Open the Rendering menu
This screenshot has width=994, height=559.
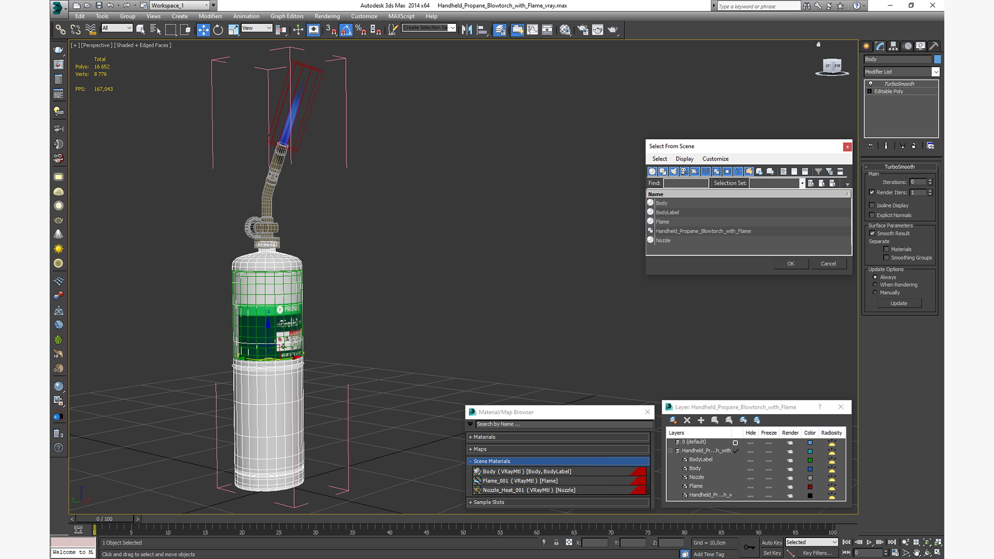click(327, 17)
